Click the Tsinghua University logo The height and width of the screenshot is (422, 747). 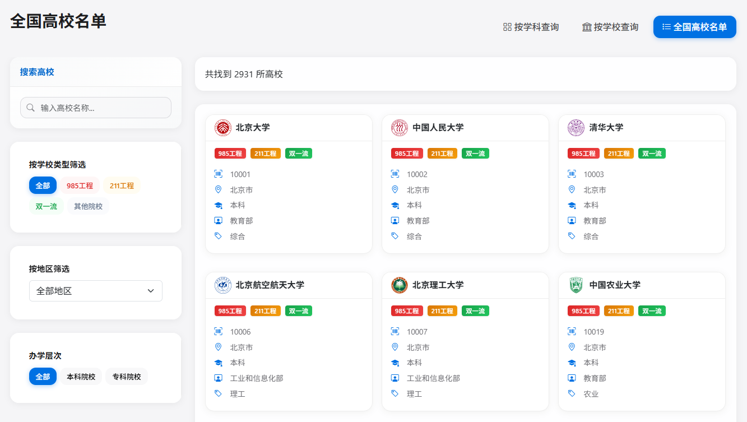point(576,128)
